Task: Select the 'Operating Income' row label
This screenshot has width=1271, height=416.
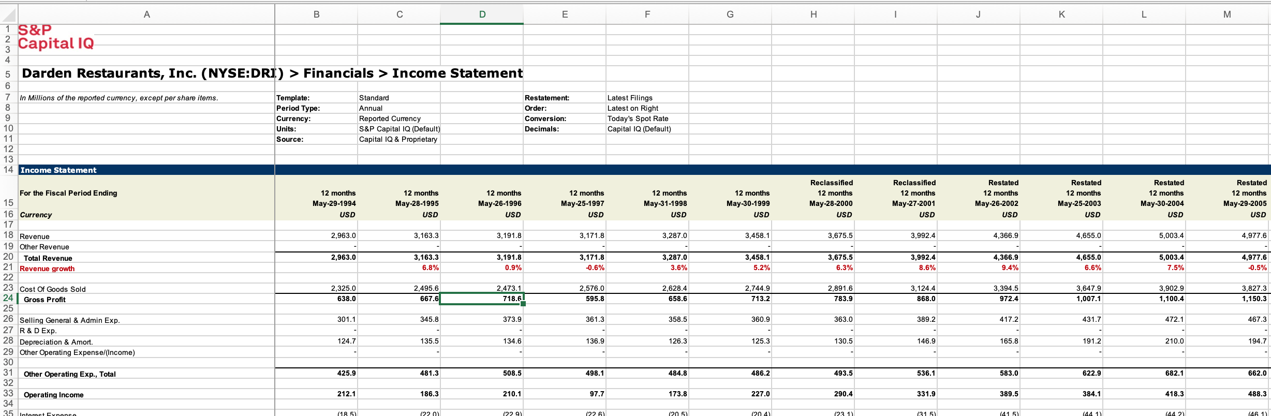Action: pos(54,395)
